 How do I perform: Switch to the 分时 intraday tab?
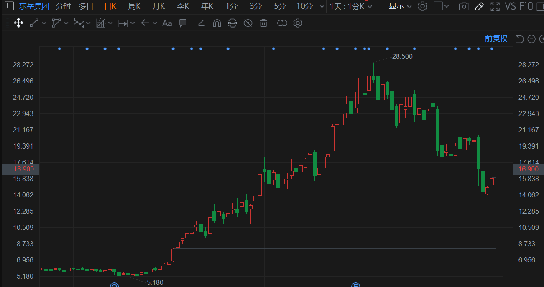(x=64, y=6)
